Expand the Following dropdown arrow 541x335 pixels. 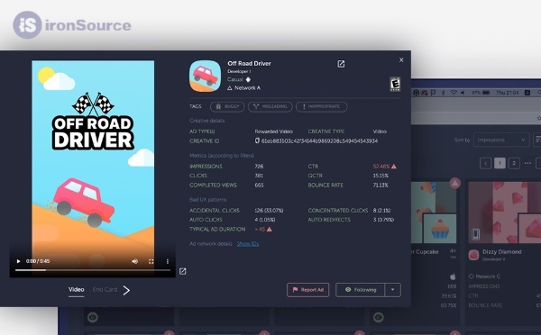tap(392, 290)
